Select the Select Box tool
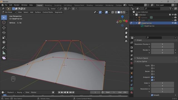The height and width of the screenshot is (100, 178). point(4,17)
